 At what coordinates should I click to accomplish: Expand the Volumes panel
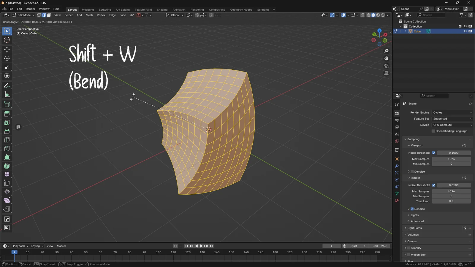pyautogui.click(x=413, y=235)
